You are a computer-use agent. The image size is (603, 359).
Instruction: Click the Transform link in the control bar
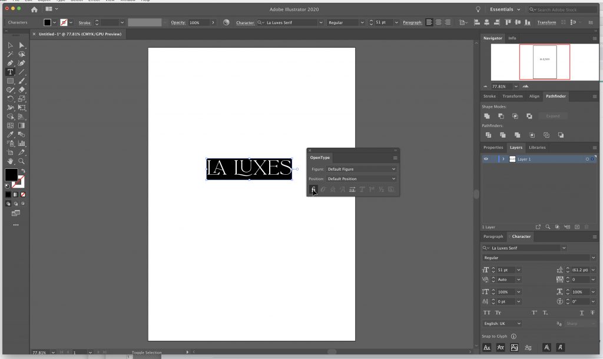pos(546,22)
